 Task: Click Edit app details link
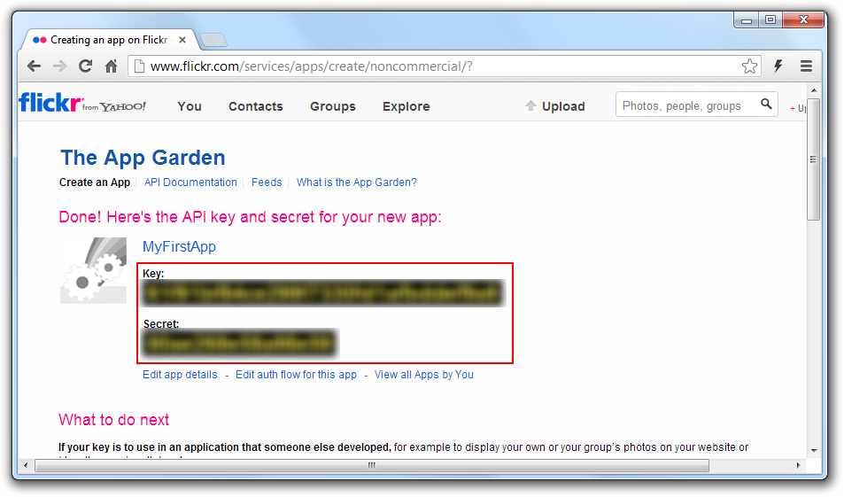pyautogui.click(x=180, y=375)
